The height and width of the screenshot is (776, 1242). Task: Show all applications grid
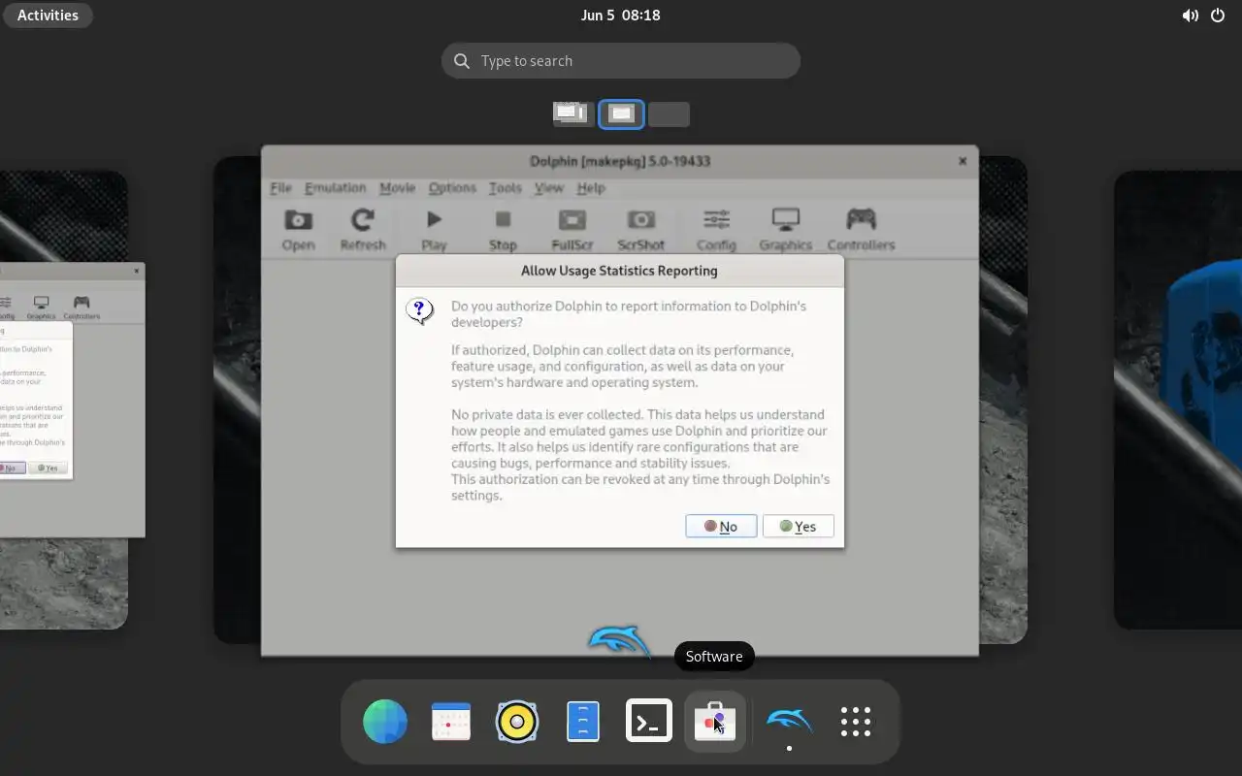(x=856, y=722)
